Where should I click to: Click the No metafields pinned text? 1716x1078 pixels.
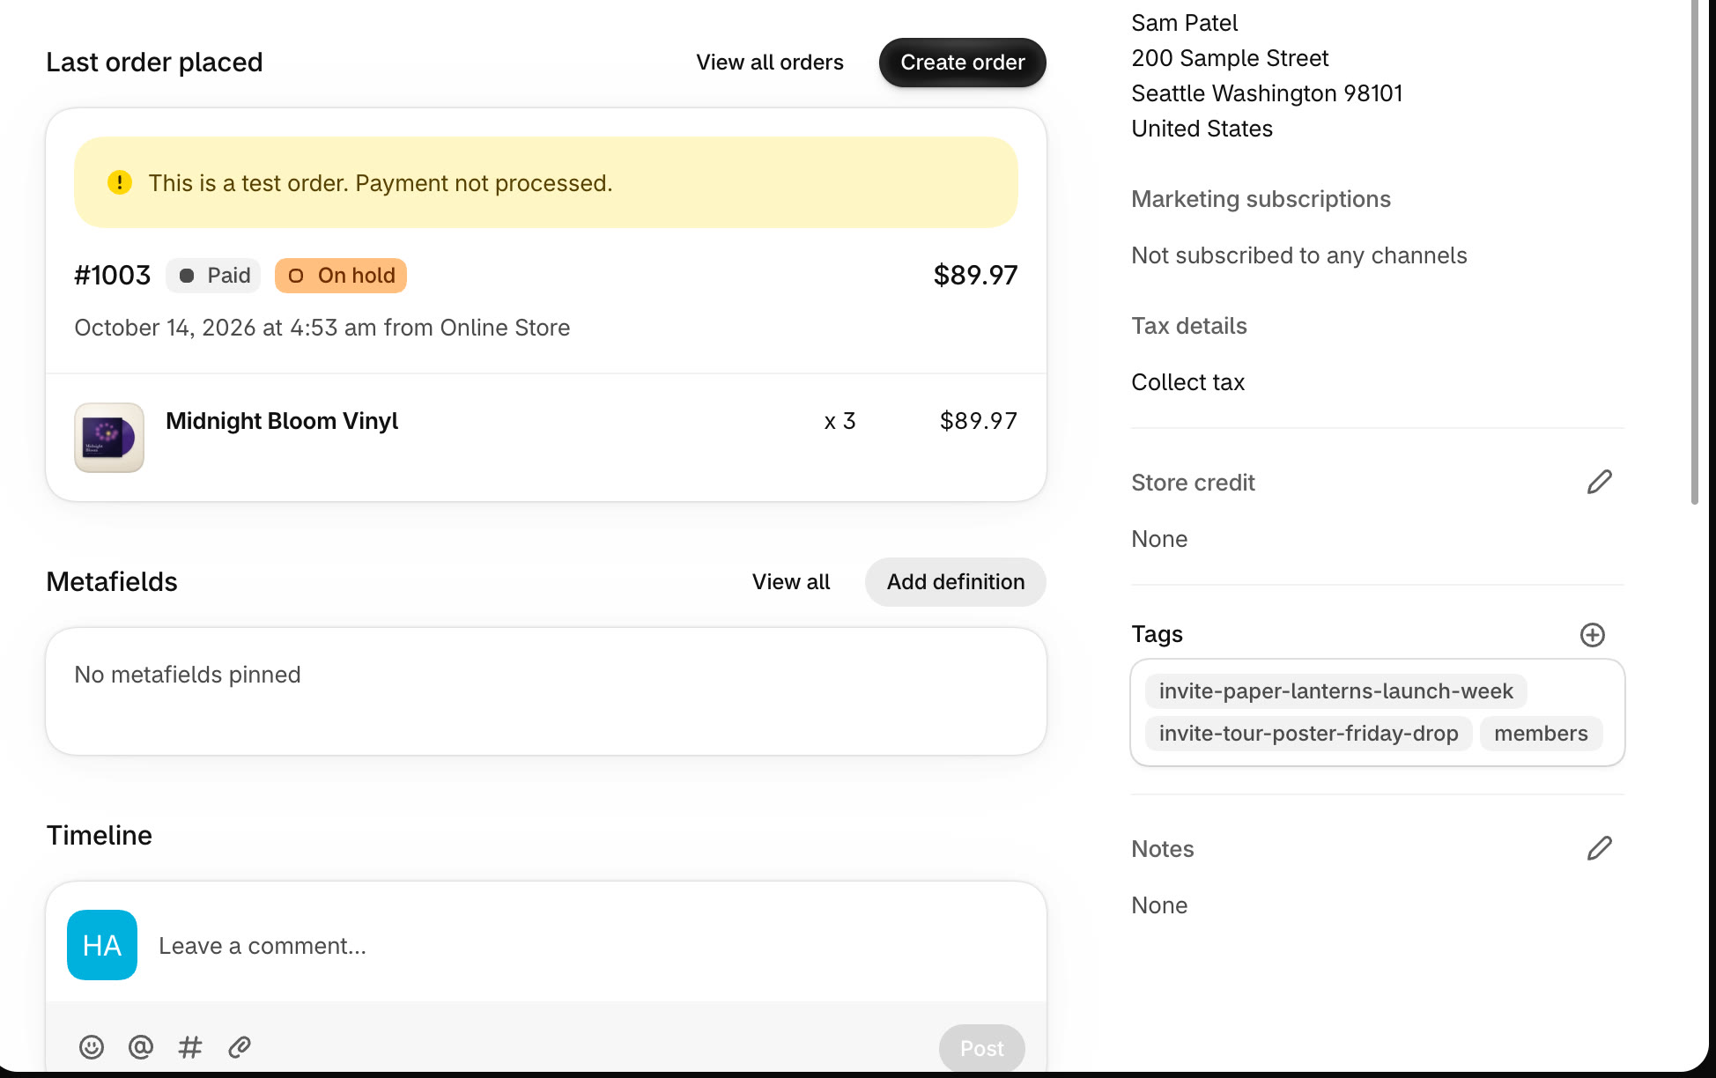pyautogui.click(x=188, y=675)
